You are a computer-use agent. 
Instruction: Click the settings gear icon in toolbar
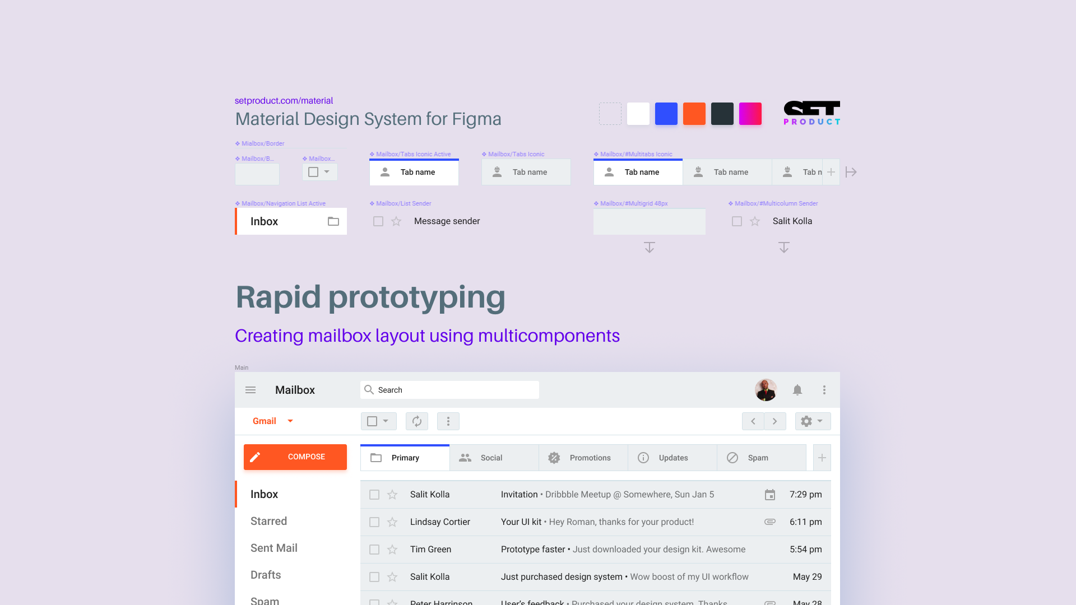(807, 421)
